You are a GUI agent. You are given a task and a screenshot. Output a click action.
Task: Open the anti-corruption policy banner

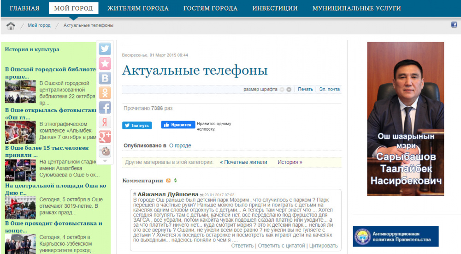[x=396, y=236]
